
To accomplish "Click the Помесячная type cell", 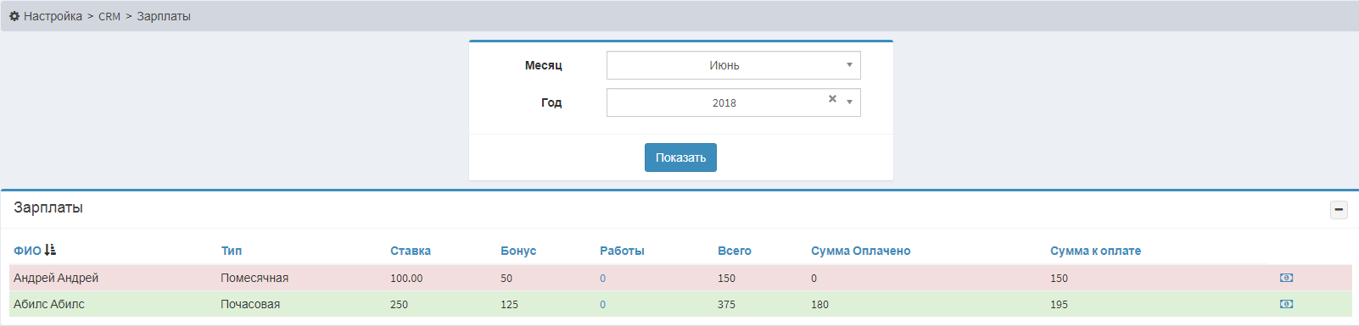I will (254, 278).
